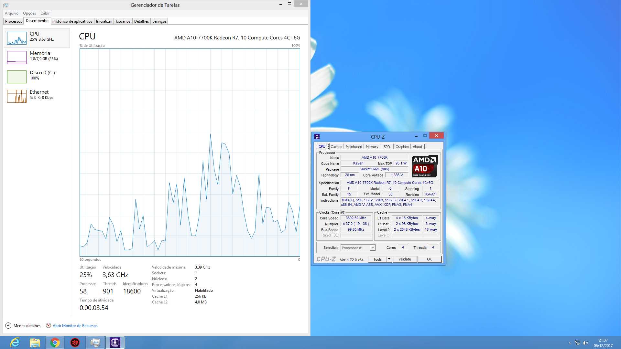Click the Resource Monitor icon
This screenshot has width=621, height=349.
tap(49, 325)
